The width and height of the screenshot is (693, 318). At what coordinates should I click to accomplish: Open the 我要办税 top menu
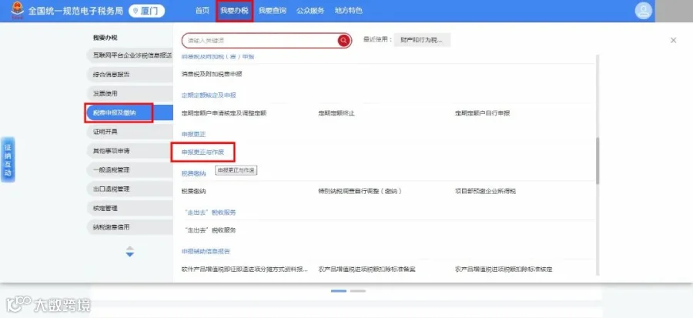click(234, 11)
